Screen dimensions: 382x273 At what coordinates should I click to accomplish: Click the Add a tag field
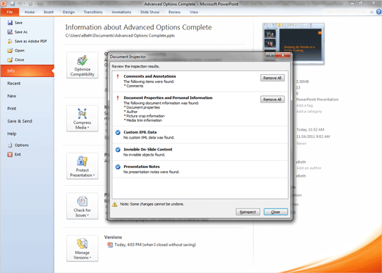[x=304, y=106]
